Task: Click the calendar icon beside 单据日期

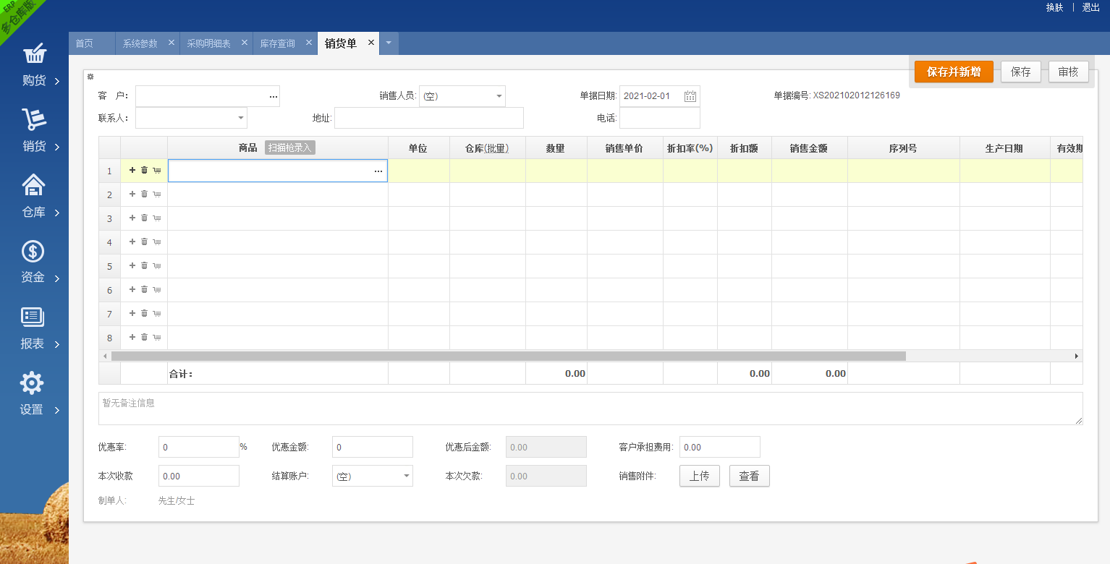Action: 690,96
